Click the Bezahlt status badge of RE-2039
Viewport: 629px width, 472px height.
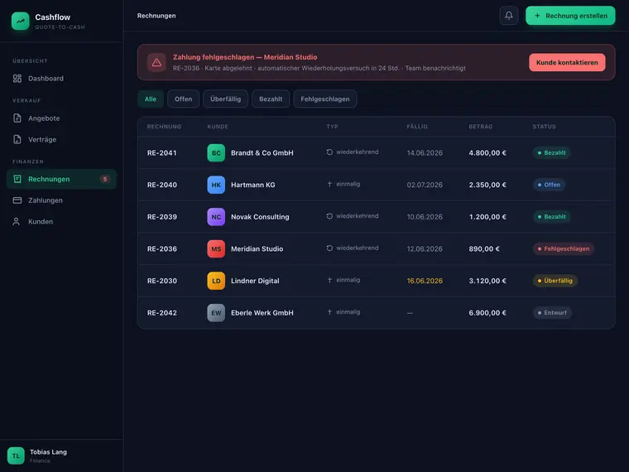[x=551, y=217]
